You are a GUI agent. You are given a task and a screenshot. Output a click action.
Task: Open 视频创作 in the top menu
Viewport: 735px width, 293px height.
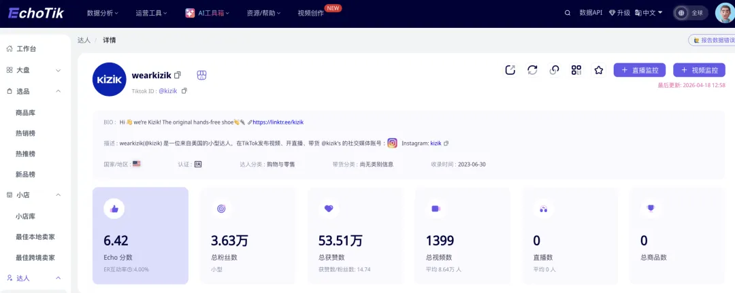pyautogui.click(x=311, y=13)
